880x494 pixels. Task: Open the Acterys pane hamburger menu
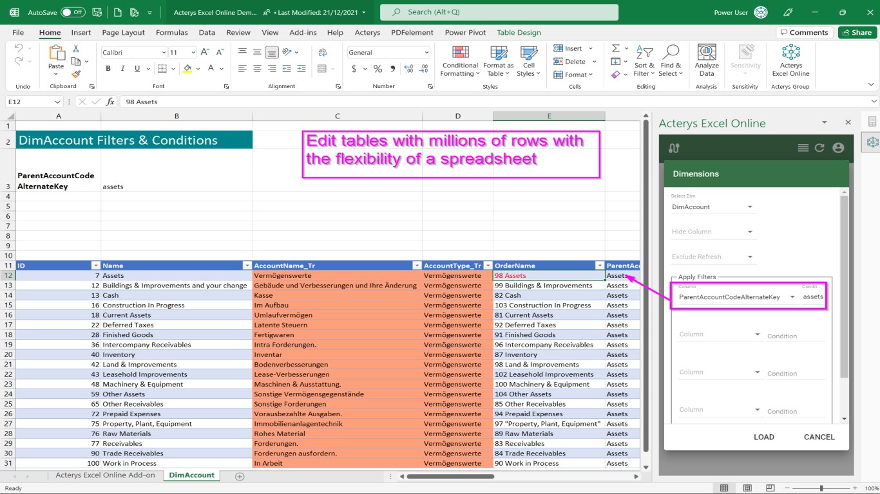pyautogui.click(x=803, y=148)
